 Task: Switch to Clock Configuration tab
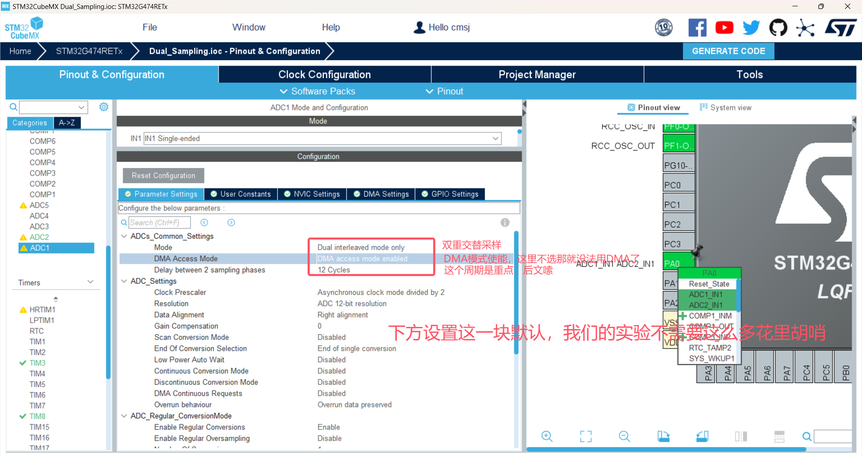[325, 75]
